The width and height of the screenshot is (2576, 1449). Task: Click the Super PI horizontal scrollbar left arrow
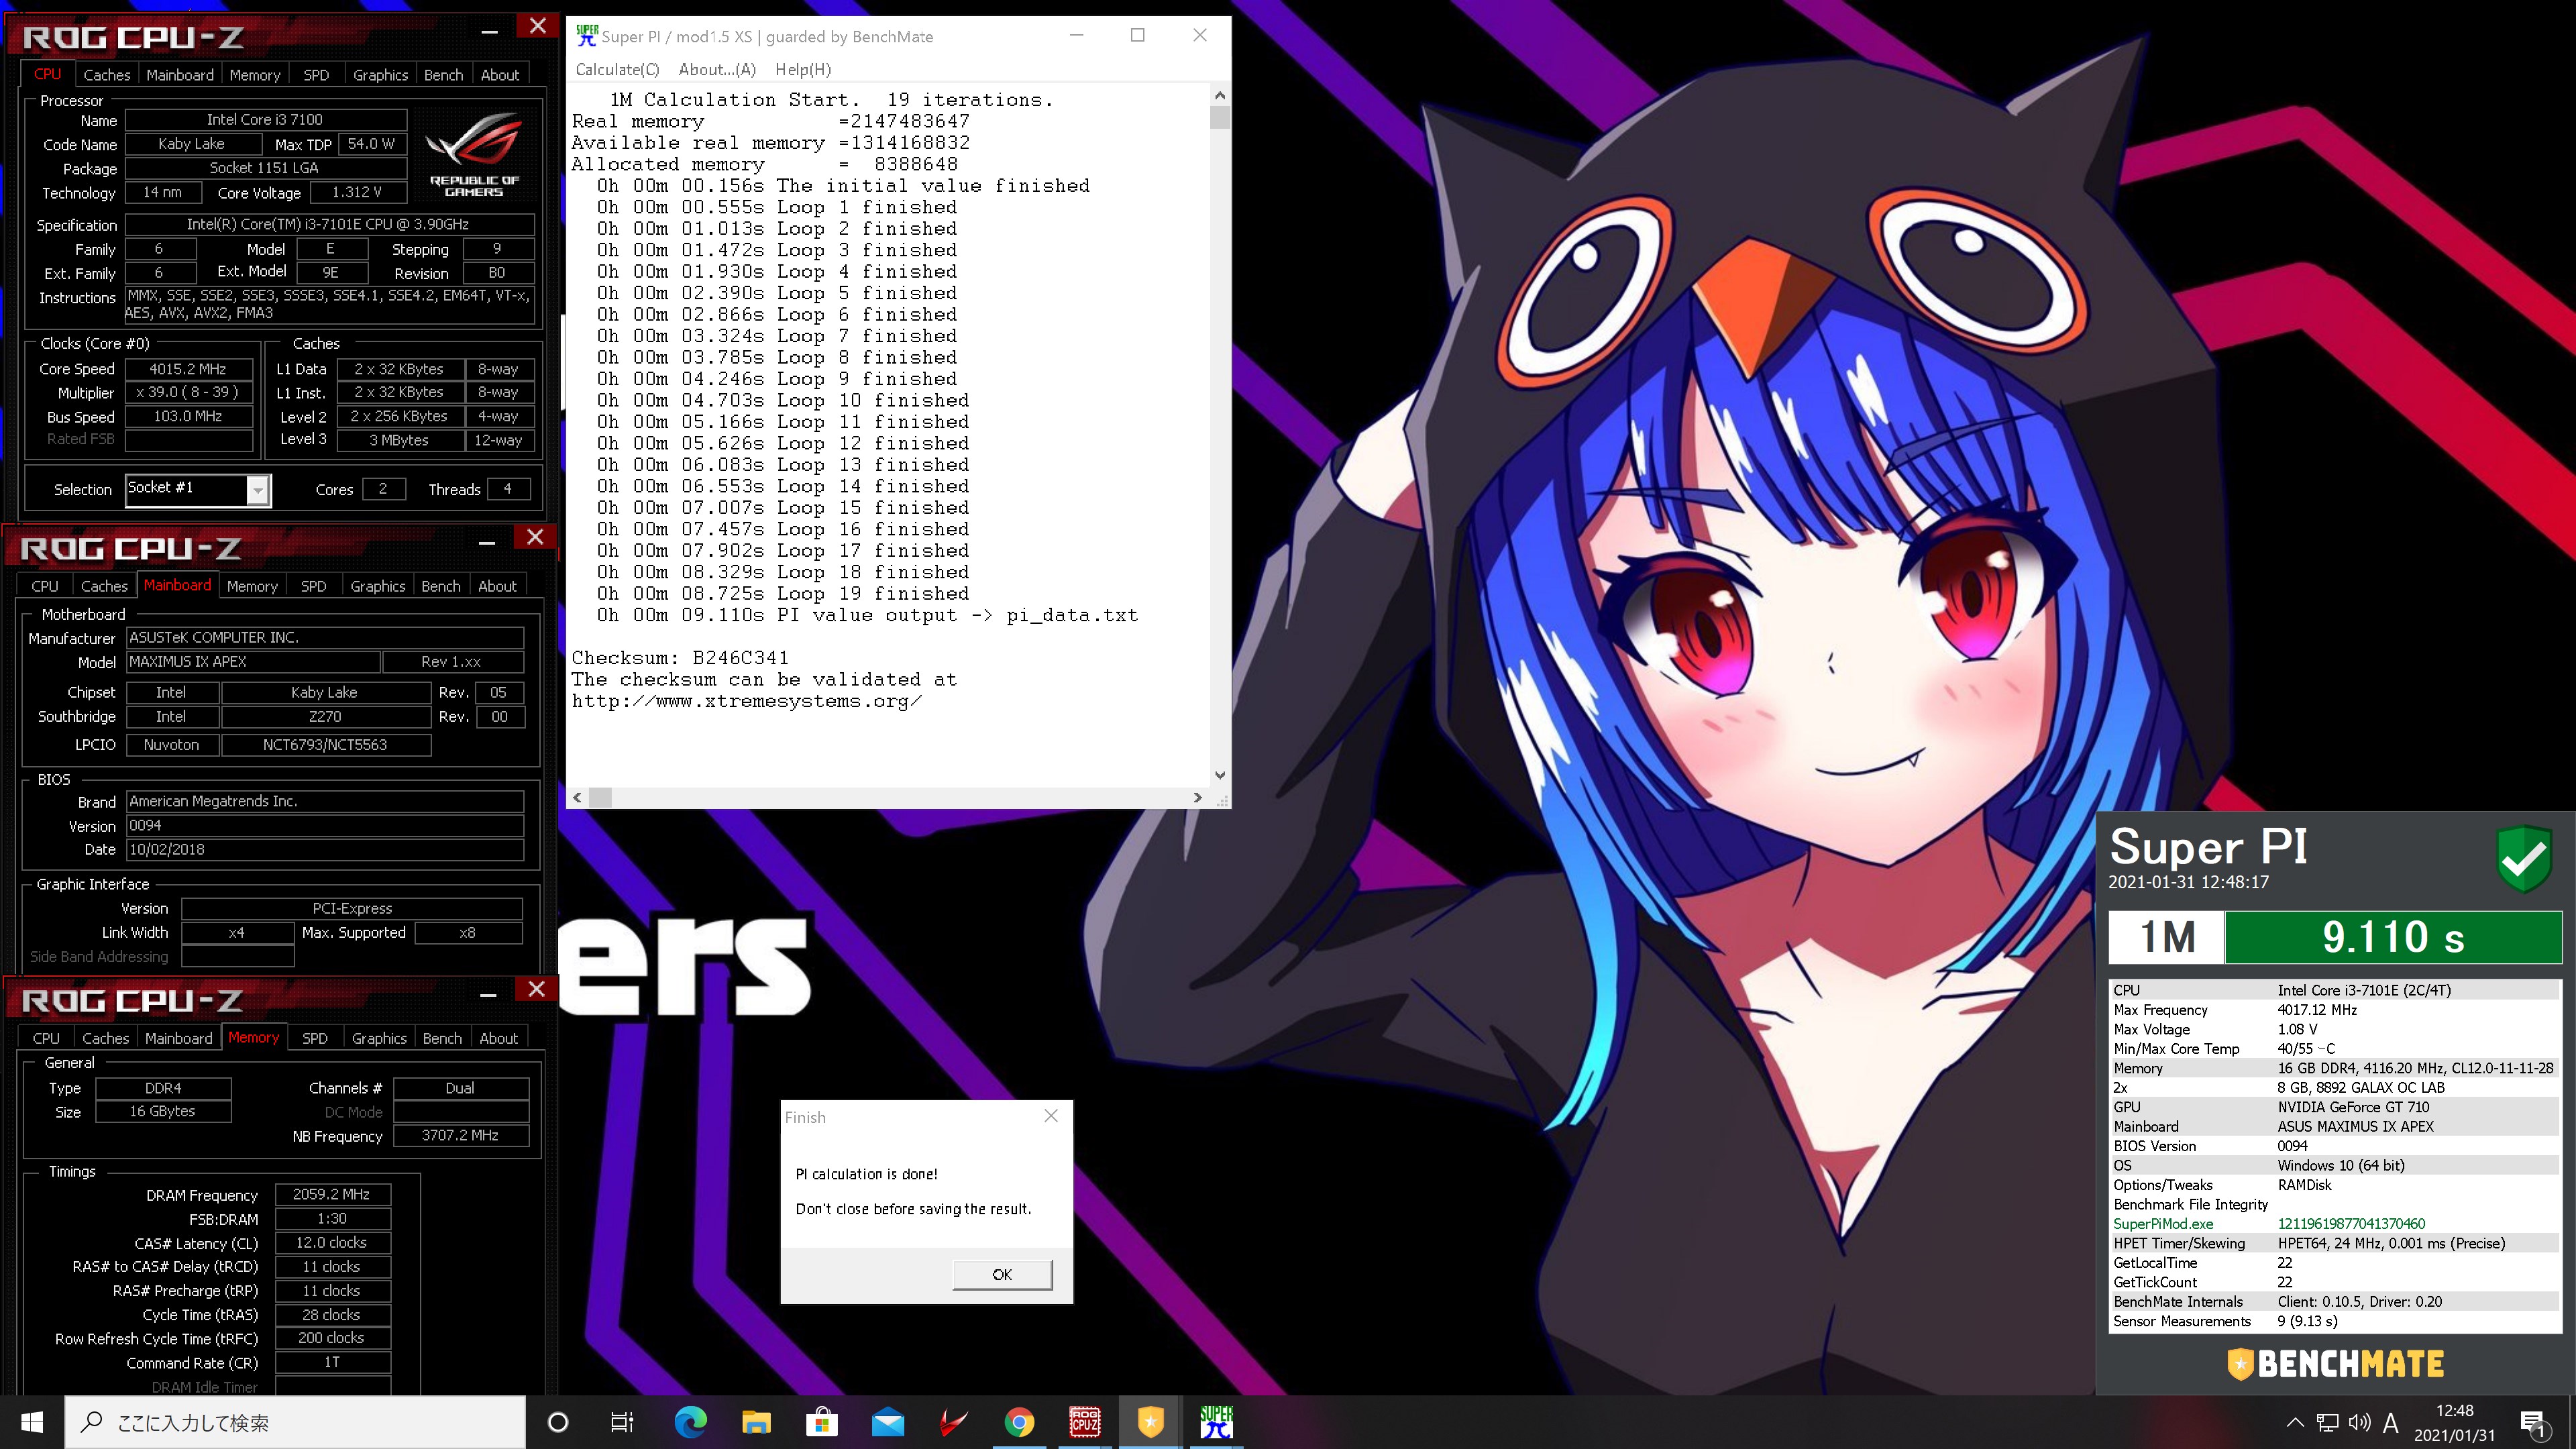click(x=577, y=797)
